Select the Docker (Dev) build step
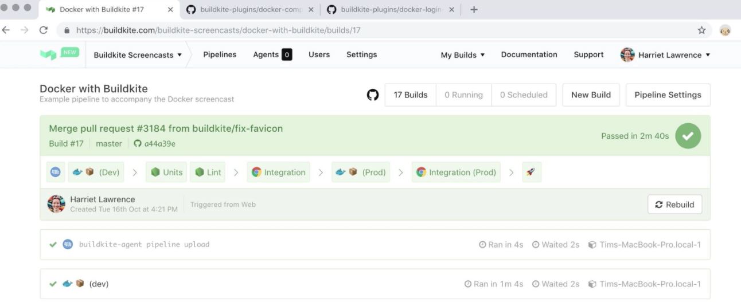The height and width of the screenshot is (302, 741). coord(96,172)
